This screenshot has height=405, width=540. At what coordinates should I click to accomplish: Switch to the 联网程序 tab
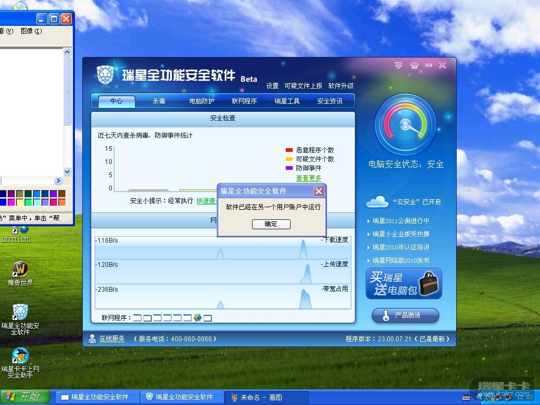coord(245,101)
